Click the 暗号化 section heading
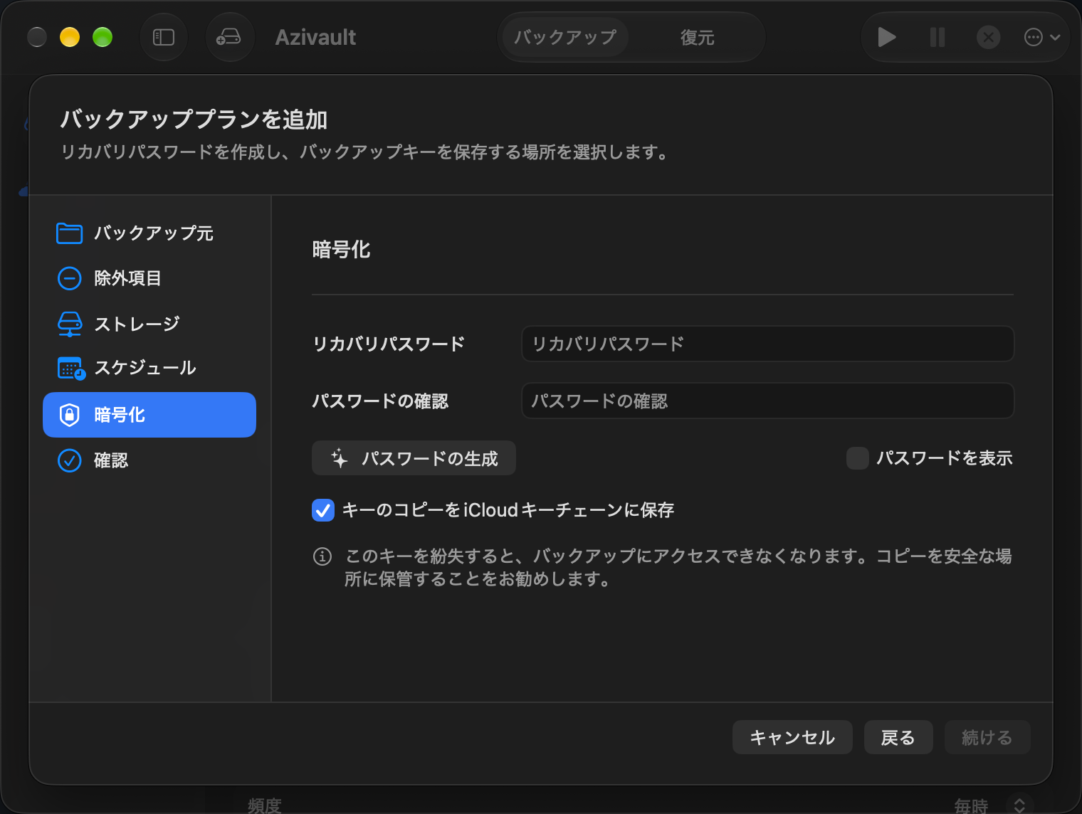 [341, 250]
